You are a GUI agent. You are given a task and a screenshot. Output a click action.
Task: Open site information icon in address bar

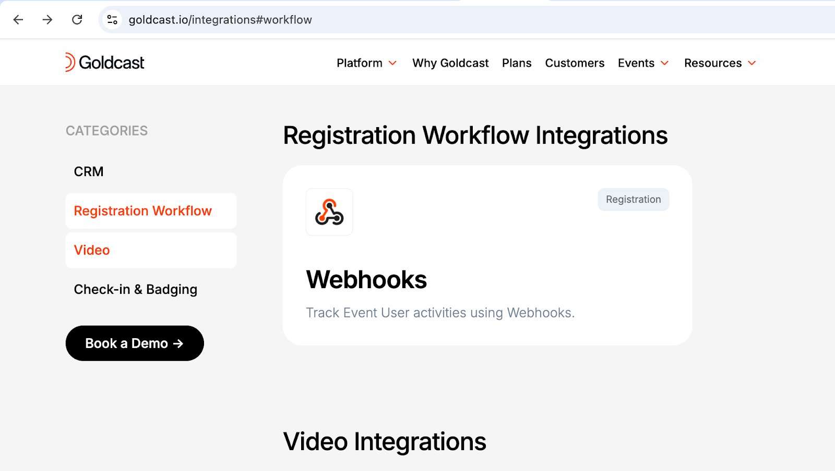point(112,20)
